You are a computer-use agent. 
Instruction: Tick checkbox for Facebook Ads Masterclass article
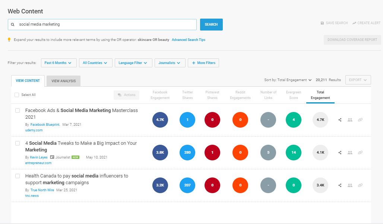[x=18, y=111]
